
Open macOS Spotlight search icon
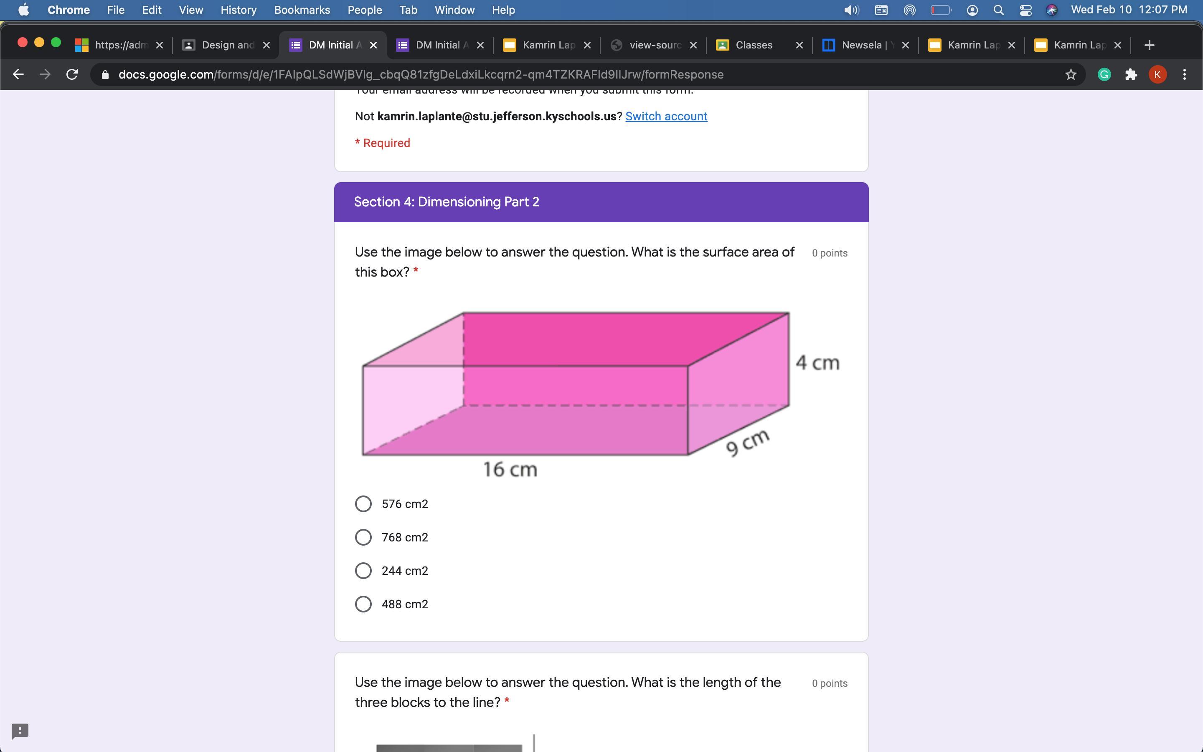(998, 10)
